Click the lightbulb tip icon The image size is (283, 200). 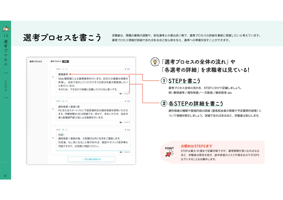pyautogui.click(x=155, y=62)
